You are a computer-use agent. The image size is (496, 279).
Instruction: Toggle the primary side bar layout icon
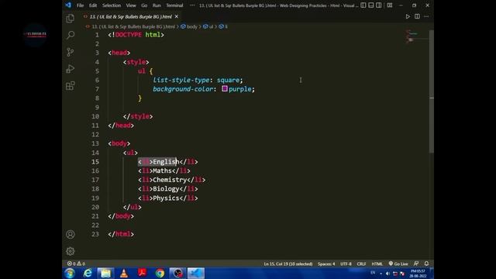tap(363, 5)
